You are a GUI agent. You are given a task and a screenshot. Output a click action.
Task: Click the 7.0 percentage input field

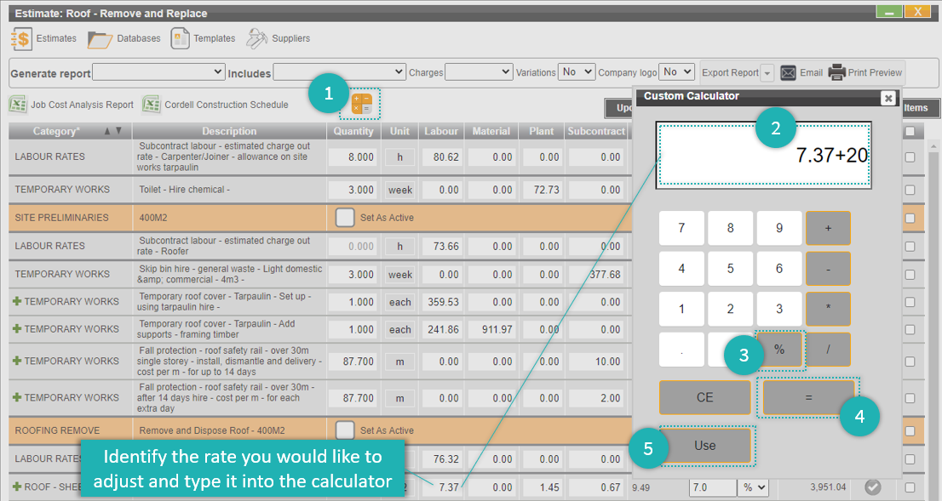[x=713, y=487]
